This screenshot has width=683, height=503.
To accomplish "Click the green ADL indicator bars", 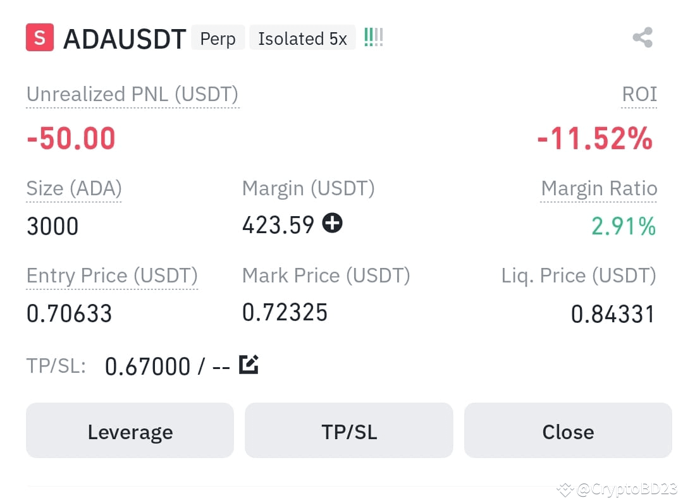I will 374,37.
